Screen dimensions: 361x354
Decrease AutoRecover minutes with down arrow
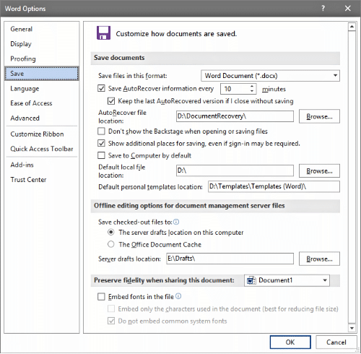click(x=252, y=91)
